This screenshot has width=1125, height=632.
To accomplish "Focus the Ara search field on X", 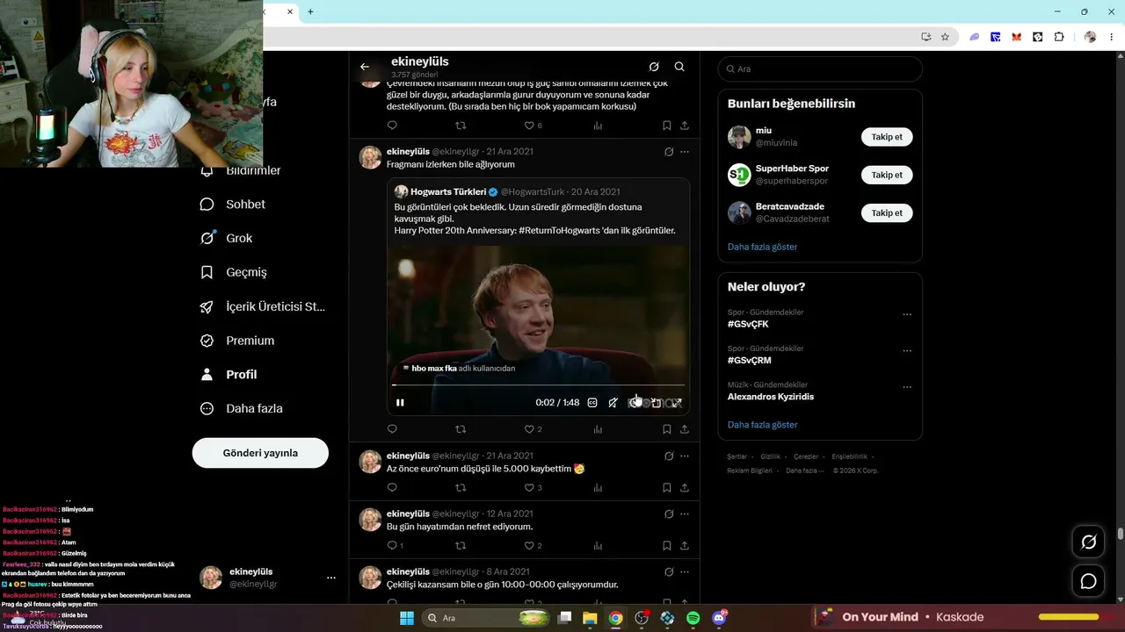I will pyautogui.click(x=820, y=68).
